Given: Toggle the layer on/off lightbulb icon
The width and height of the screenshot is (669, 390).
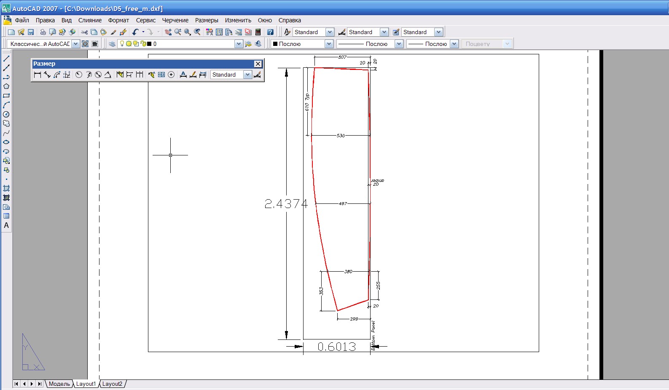Looking at the screenshot, I should pos(122,44).
